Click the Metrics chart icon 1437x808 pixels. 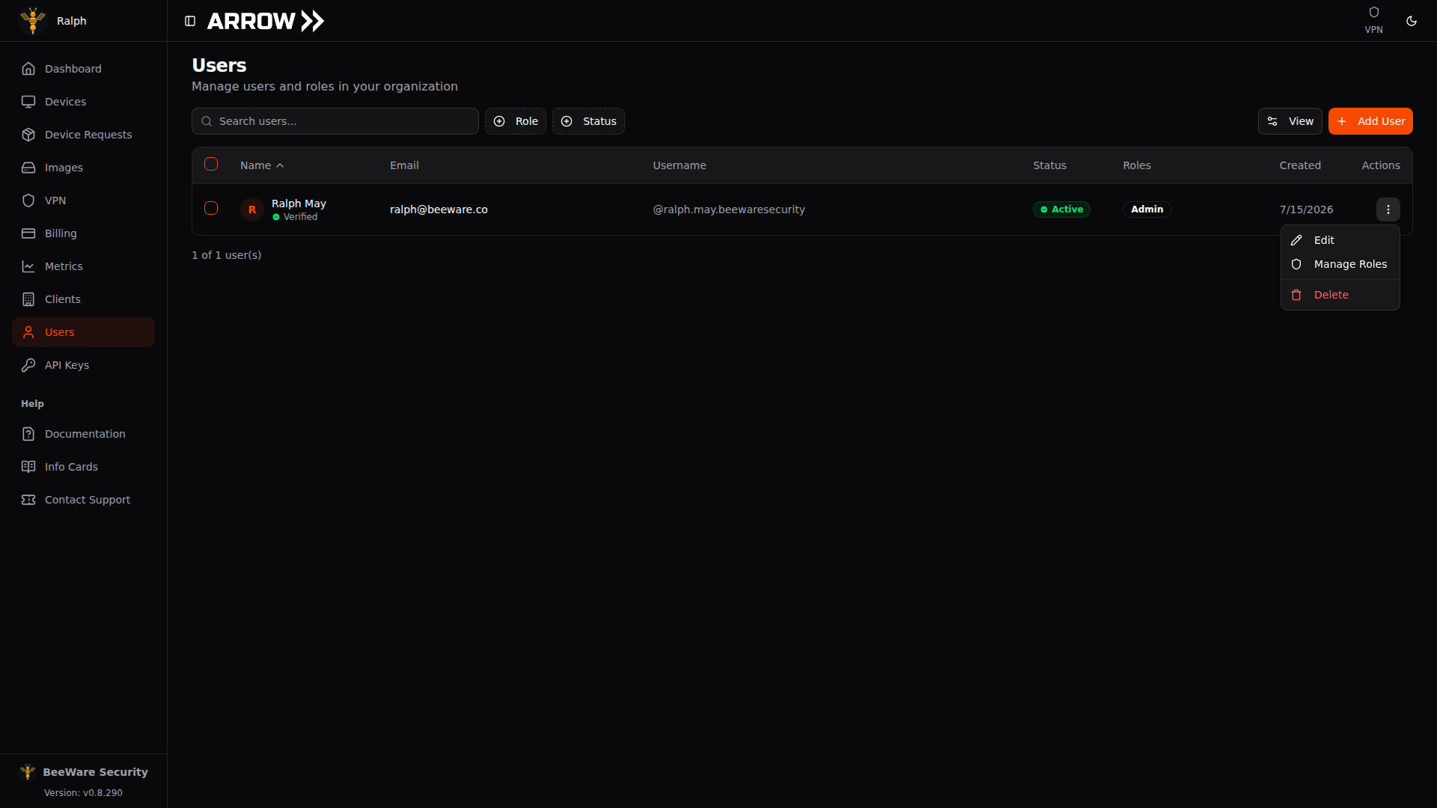tap(28, 266)
